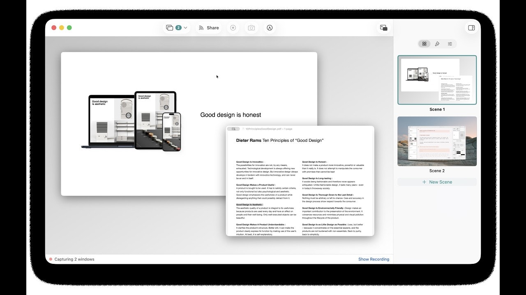Click the red recording indicator dot
The width and height of the screenshot is (526, 295).
(51, 259)
